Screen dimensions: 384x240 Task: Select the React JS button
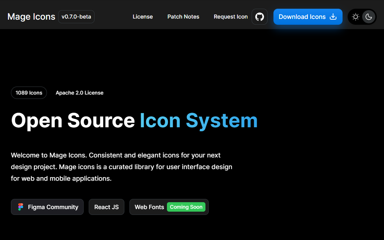click(107, 207)
